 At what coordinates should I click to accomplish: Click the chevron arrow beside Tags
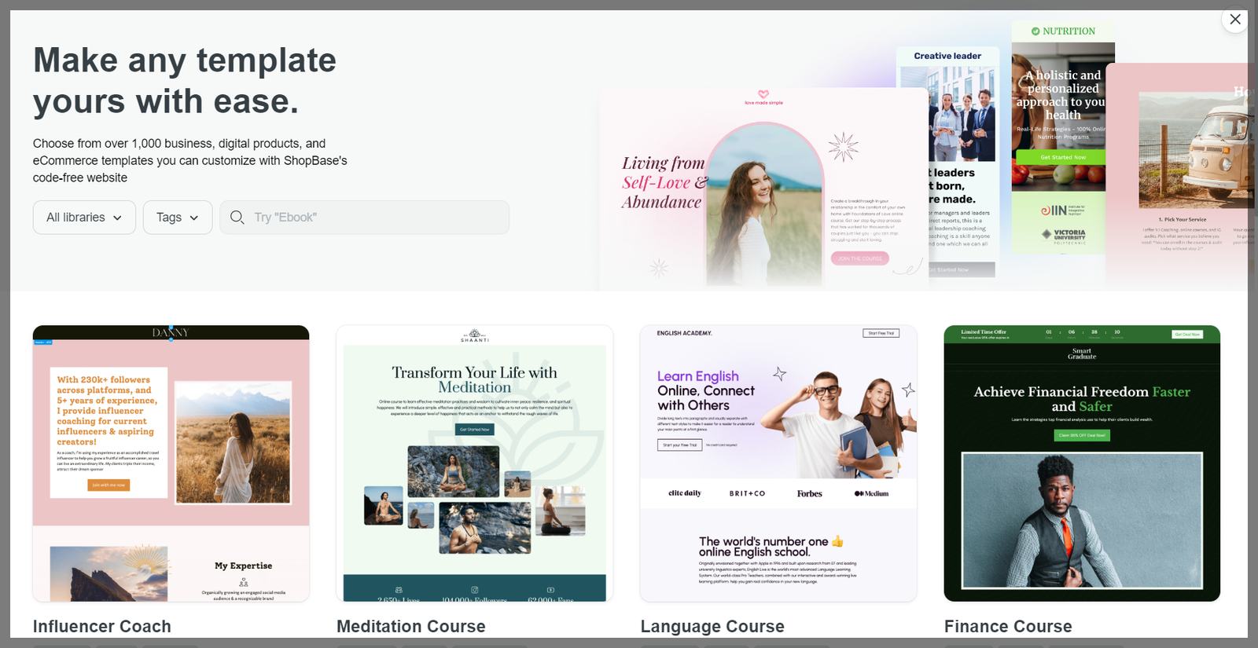pyautogui.click(x=194, y=218)
